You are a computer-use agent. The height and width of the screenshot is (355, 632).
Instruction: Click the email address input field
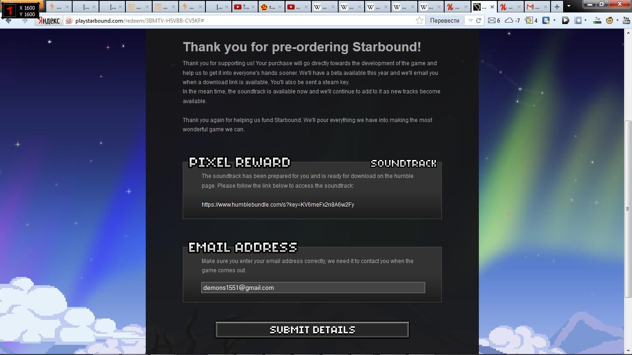[313, 288]
